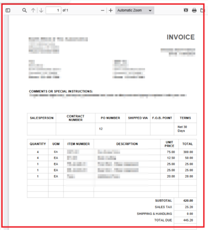Click the DESCRIPTION column header
The image size is (208, 230).
pos(127,144)
